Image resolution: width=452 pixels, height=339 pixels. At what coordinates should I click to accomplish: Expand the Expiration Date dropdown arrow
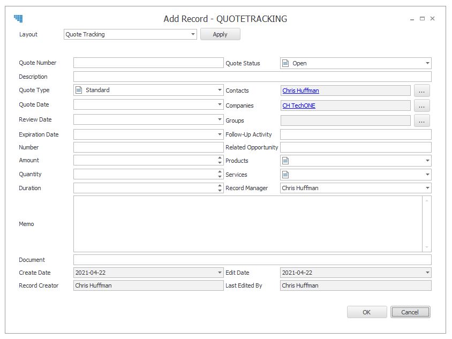(x=220, y=134)
